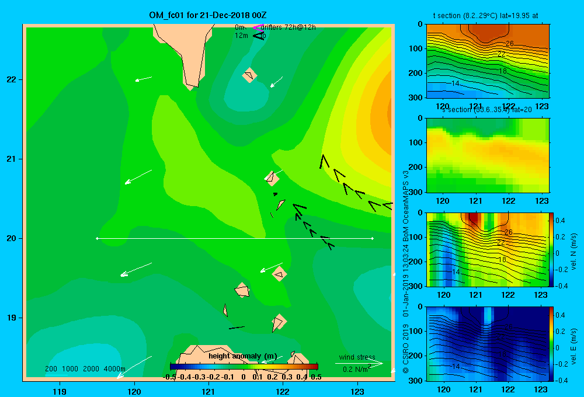Click the "vel. N (m/s)" color bar
The height and width of the screenshot is (397, 584).
(551, 249)
